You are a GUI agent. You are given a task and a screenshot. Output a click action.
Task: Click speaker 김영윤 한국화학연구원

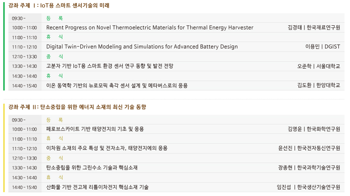click(x=314, y=129)
